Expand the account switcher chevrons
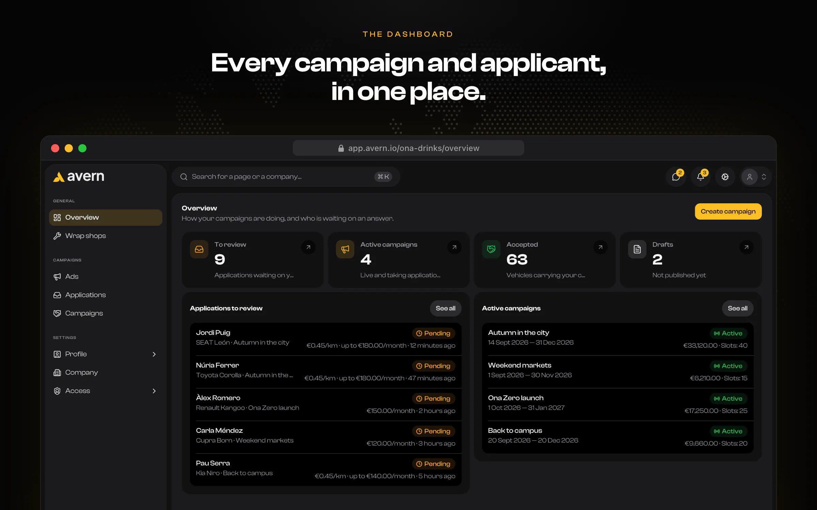Viewport: 817px width, 510px height. pos(764,177)
